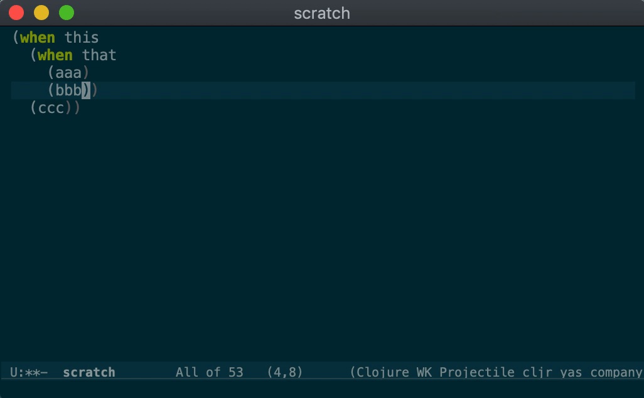Zoom the window with the green button
The image size is (644, 398).
(66, 13)
